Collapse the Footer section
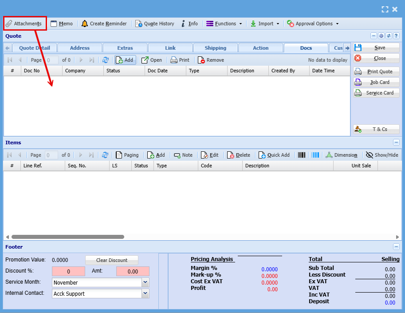The height and width of the screenshot is (313, 405). click(396, 247)
